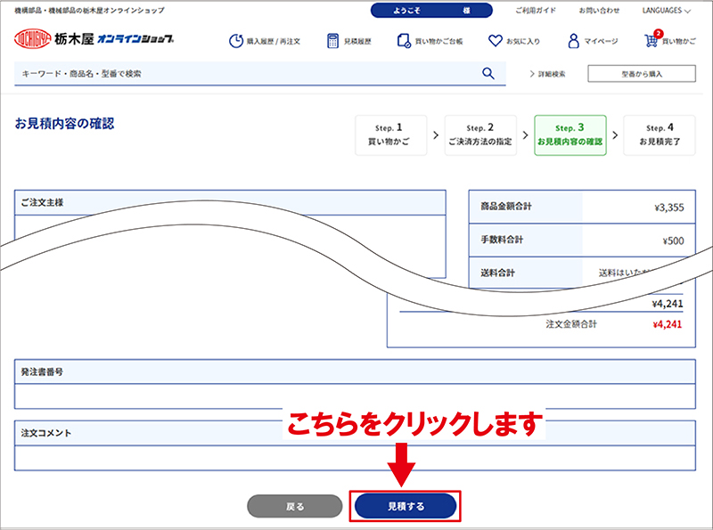This screenshot has width=713, height=530.
Task: Open purchase history clock icon
Action: 236,41
